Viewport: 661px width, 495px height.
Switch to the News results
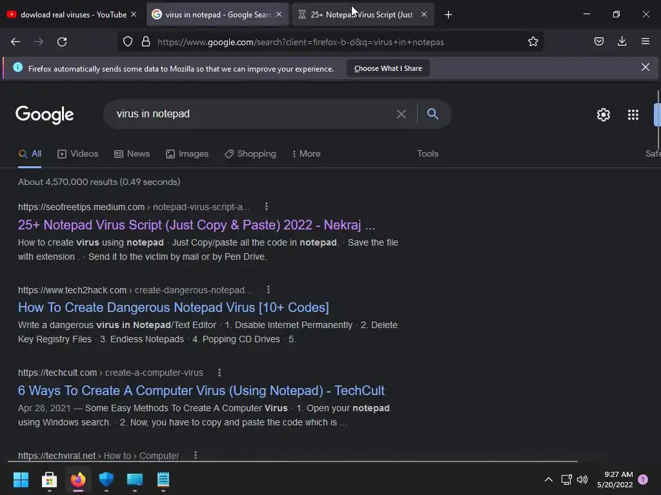(x=132, y=153)
